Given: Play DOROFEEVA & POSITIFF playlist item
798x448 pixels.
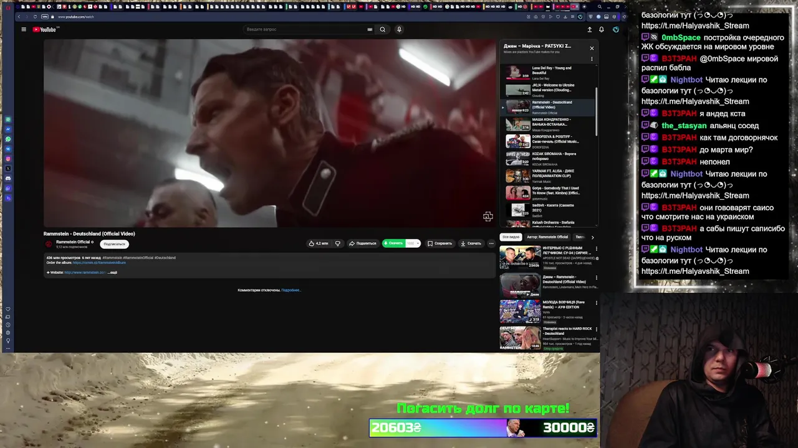Looking at the screenshot, I should (x=549, y=141).
